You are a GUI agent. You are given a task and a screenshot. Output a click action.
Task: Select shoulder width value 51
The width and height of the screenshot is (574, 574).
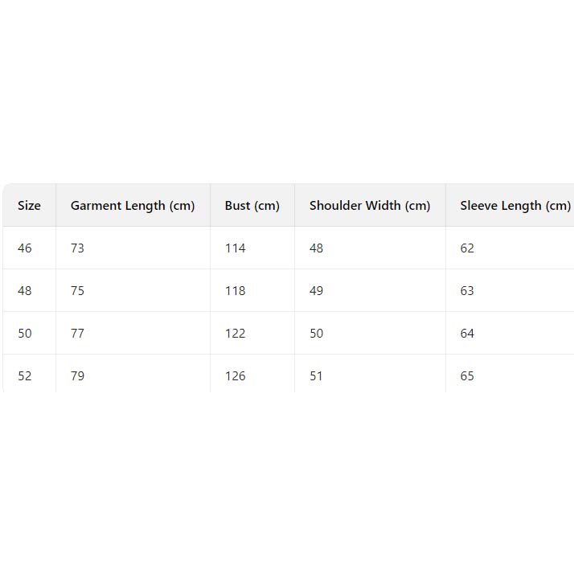click(316, 376)
